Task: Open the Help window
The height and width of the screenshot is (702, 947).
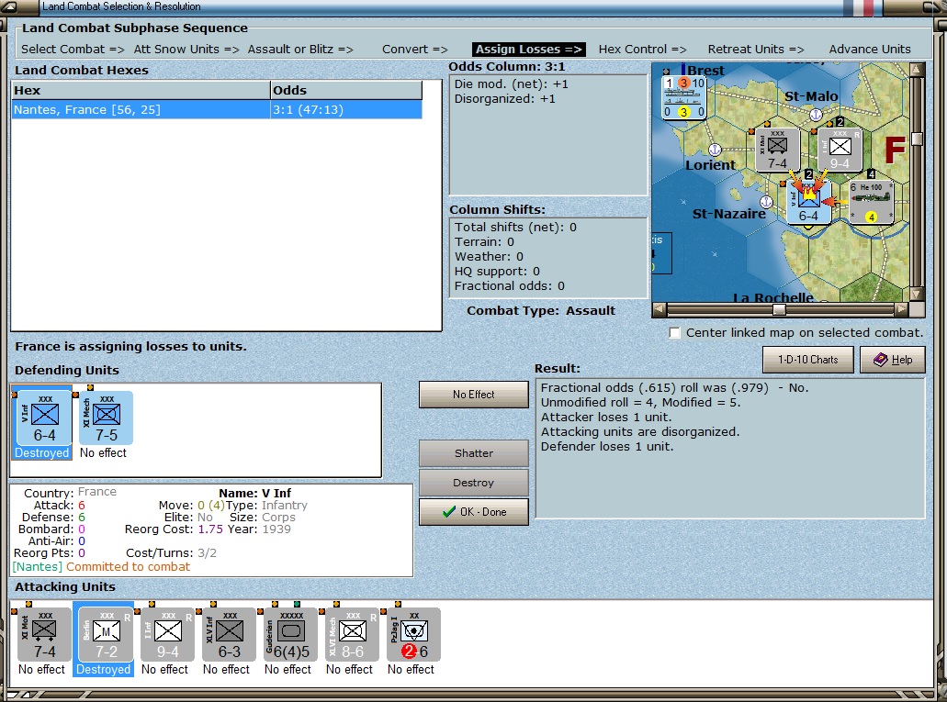Action: pyautogui.click(x=892, y=360)
